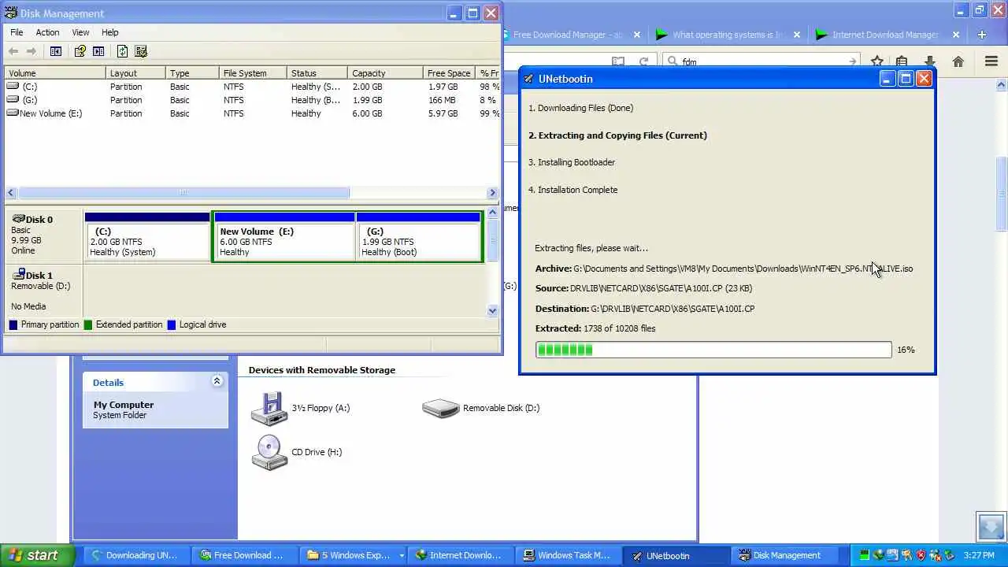
Task: Open the Help menu in Disk Management
Action: [109, 32]
